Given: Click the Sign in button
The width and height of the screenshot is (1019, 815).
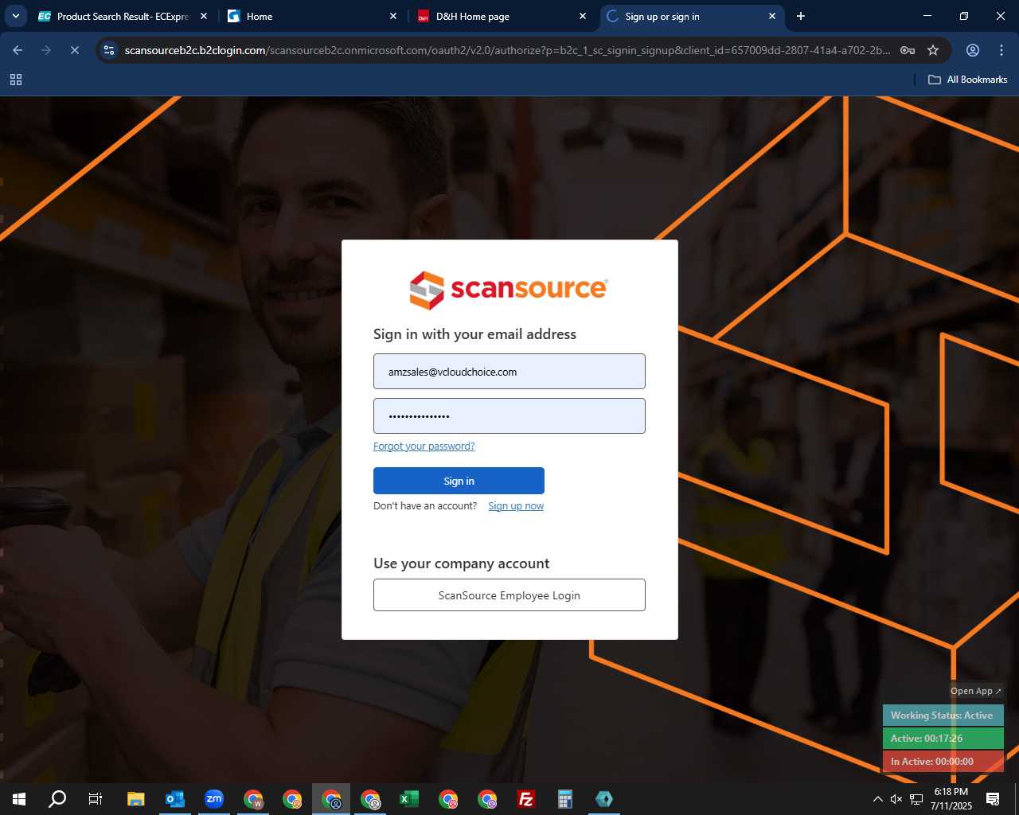Looking at the screenshot, I should (x=459, y=481).
